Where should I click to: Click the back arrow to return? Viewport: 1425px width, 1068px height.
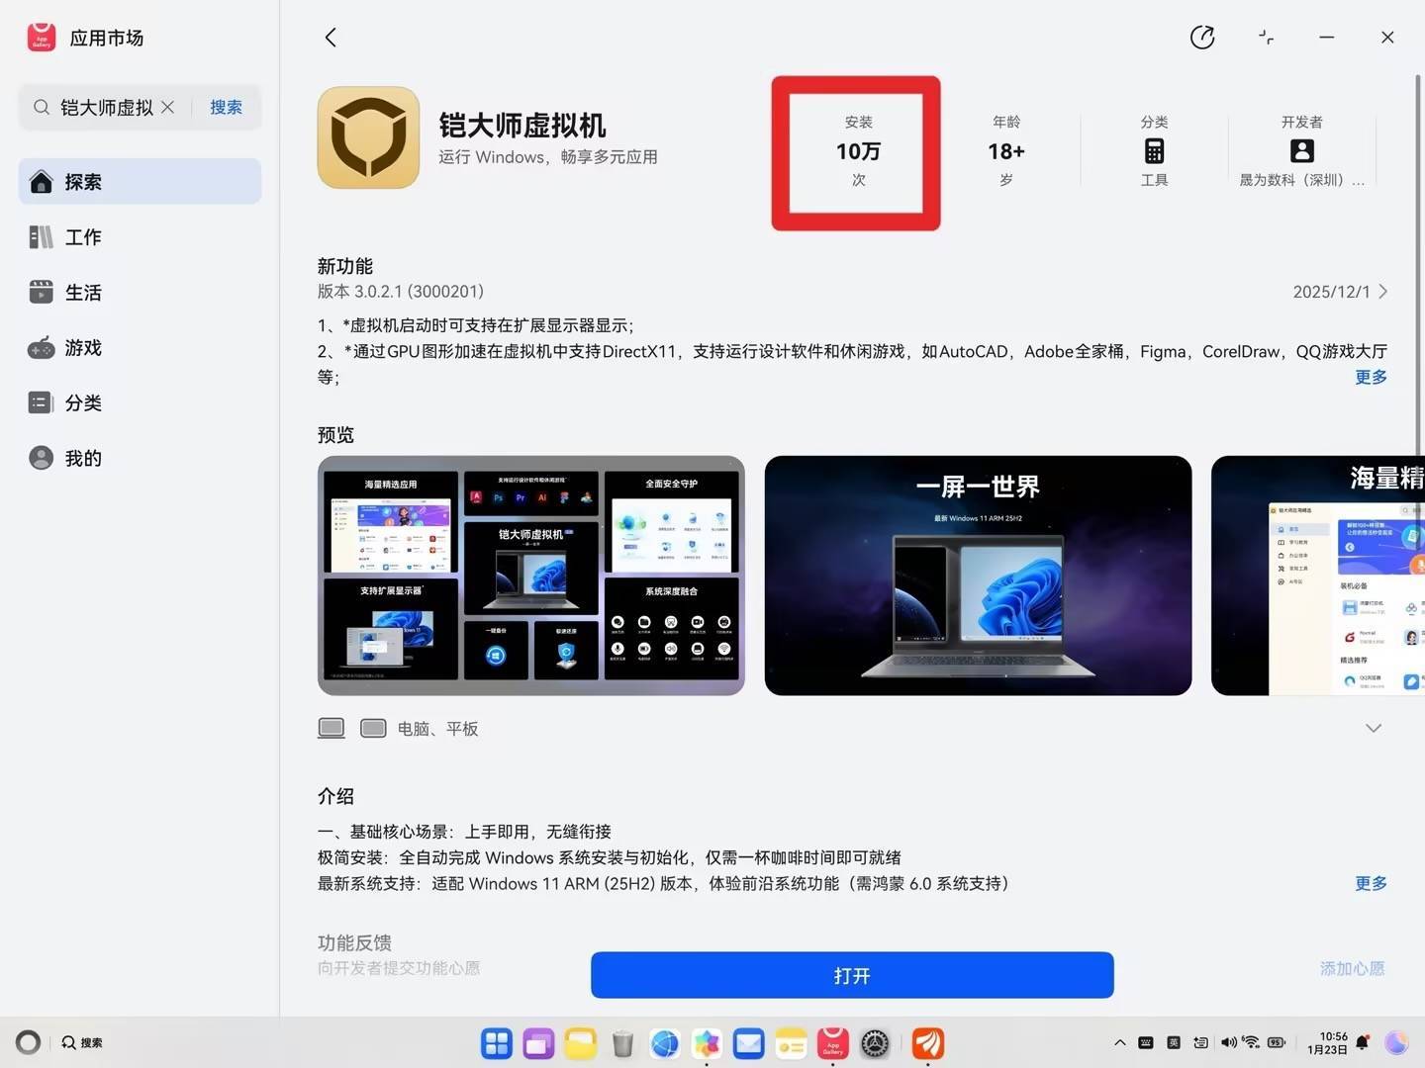point(331,37)
